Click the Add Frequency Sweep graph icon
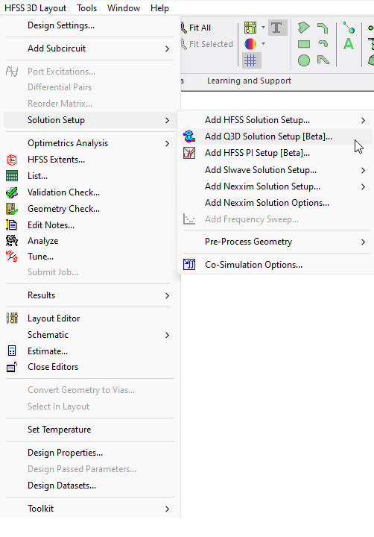The height and width of the screenshot is (537, 374). click(189, 219)
